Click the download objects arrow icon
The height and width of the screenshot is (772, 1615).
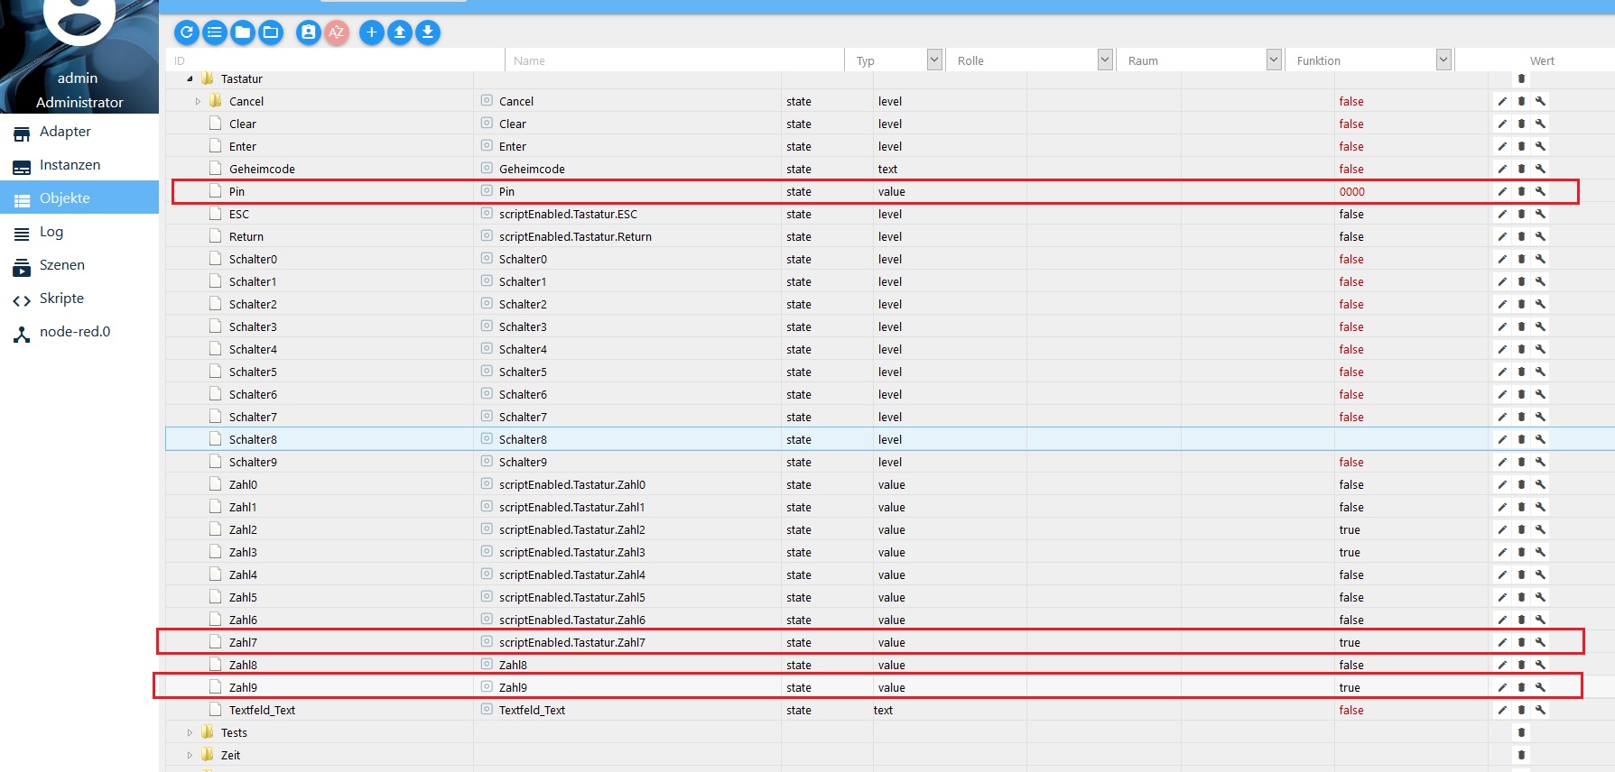[428, 32]
